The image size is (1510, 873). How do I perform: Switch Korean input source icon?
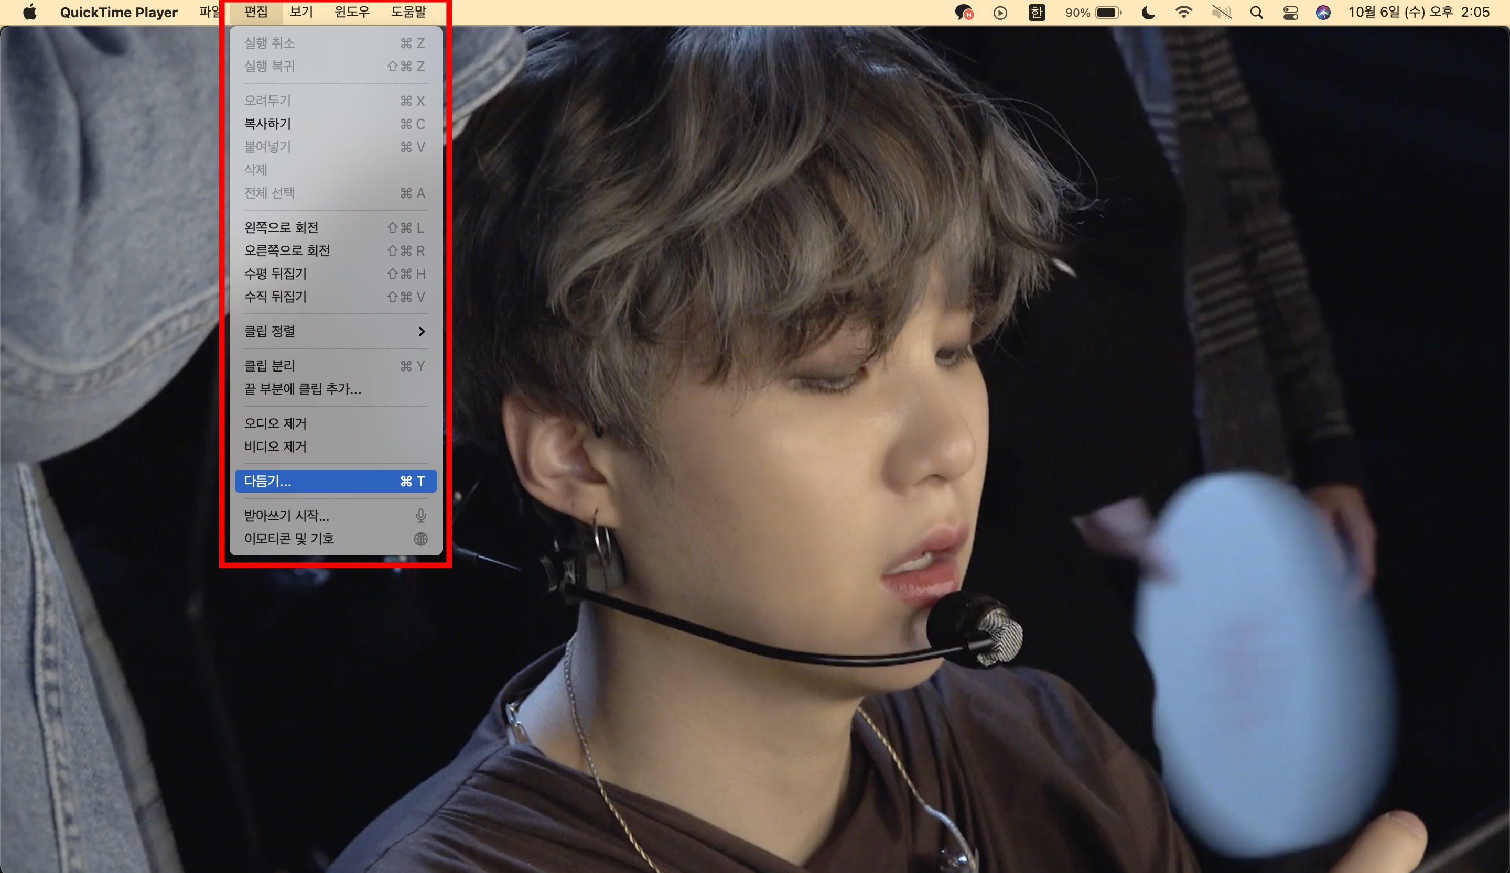1037,12
